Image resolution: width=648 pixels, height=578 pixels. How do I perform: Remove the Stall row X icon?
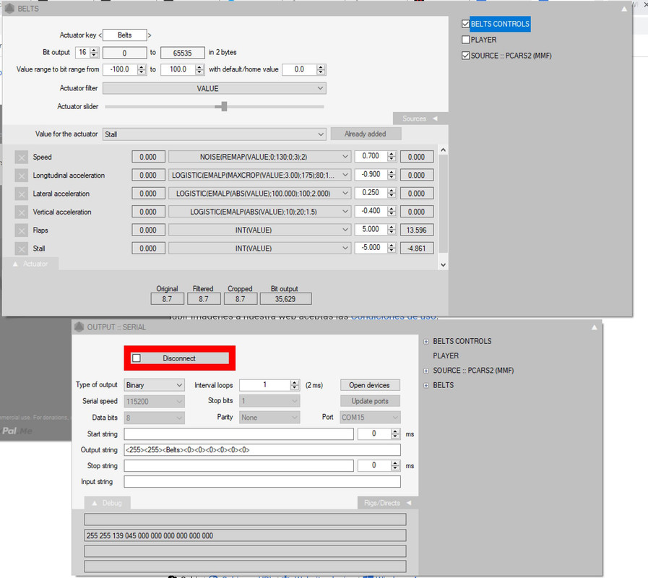click(21, 249)
